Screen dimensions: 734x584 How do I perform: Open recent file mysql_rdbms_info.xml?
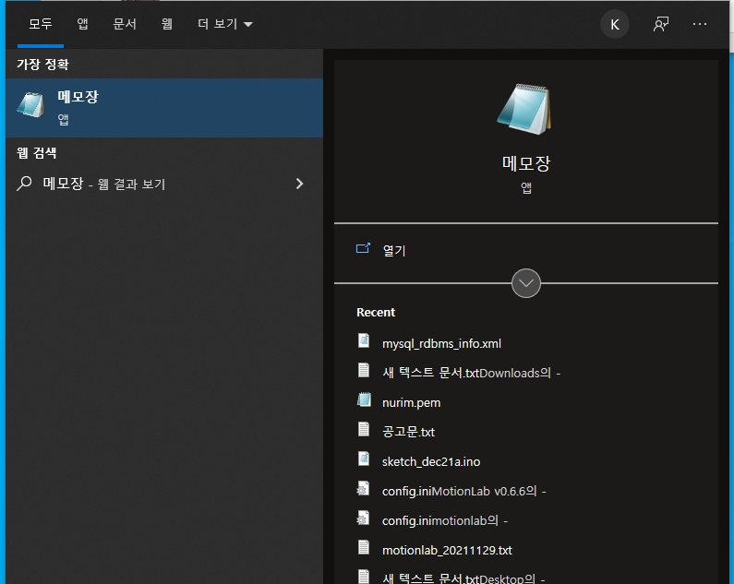(441, 344)
